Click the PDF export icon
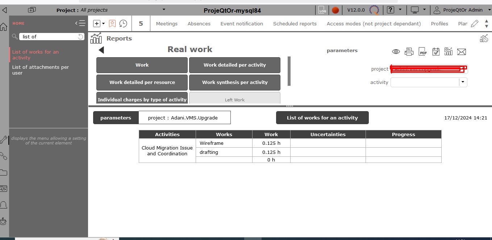Screen dimensions: 492x240 (x=422, y=52)
